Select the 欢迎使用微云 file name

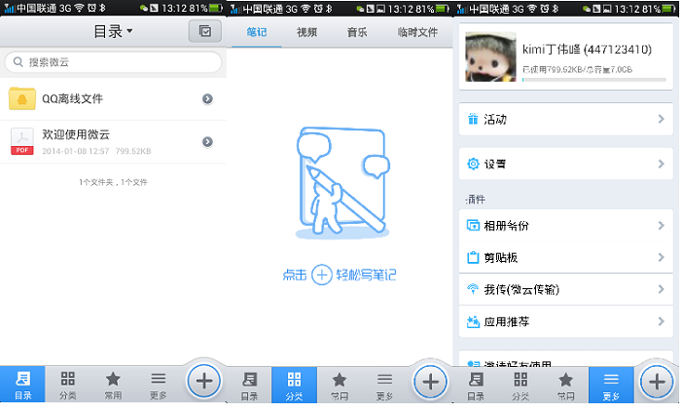(x=76, y=134)
